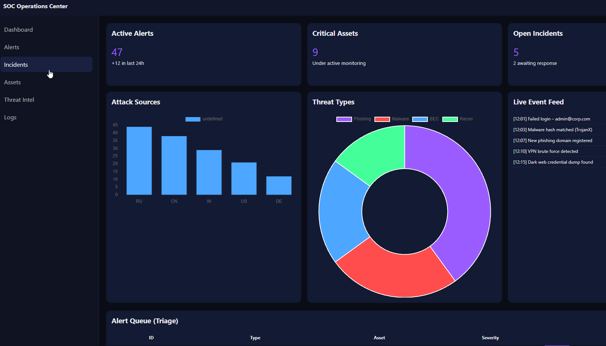
Task: Click the RU bar in Attack Sources
Action: point(139,161)
